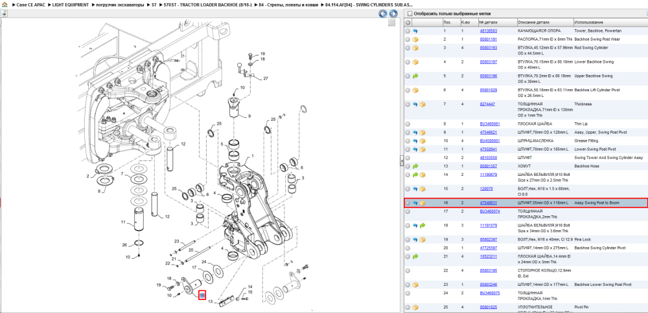
Task: Click the diagram toolbar icon at top-left
Action: coord(4,14)
